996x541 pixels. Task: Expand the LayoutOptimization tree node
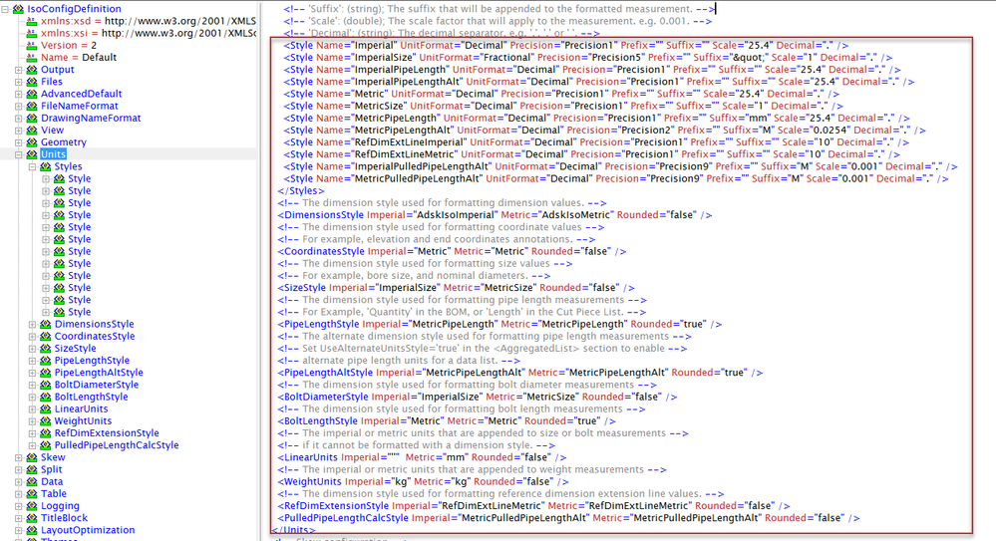click(x=18, y=530)
